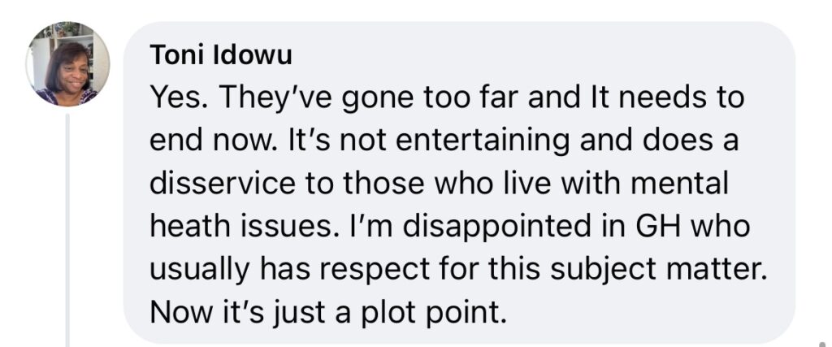This screenshot has height=347, width=832.
Task: Click the word "Yes." starting the comment
Action: tap(179, 97)
